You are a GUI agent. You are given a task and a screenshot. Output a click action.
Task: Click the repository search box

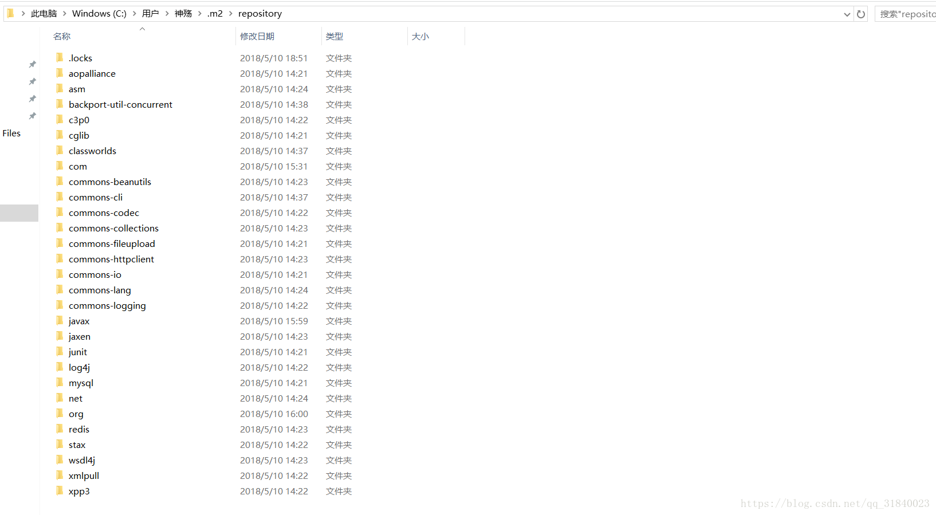tap(906, 14)
